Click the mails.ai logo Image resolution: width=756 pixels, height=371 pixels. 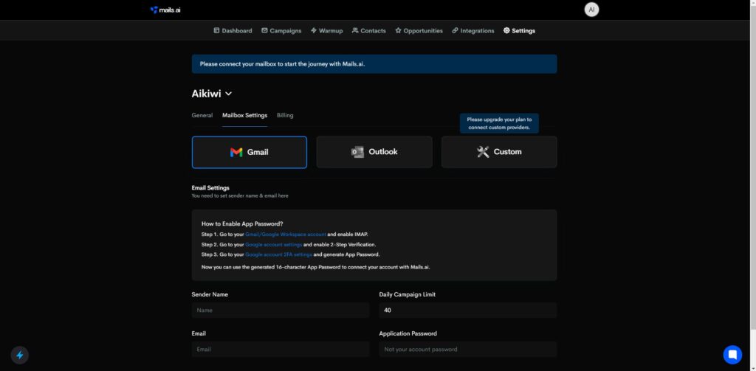coord(165,10)
